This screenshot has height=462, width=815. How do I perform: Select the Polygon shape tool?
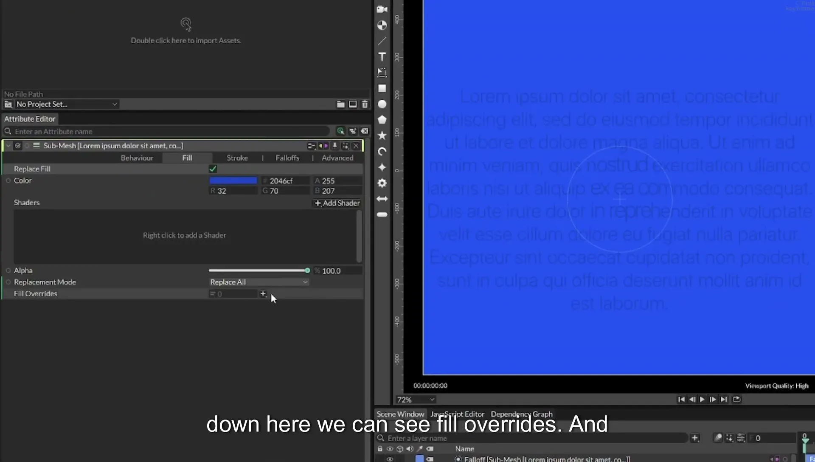382,120
